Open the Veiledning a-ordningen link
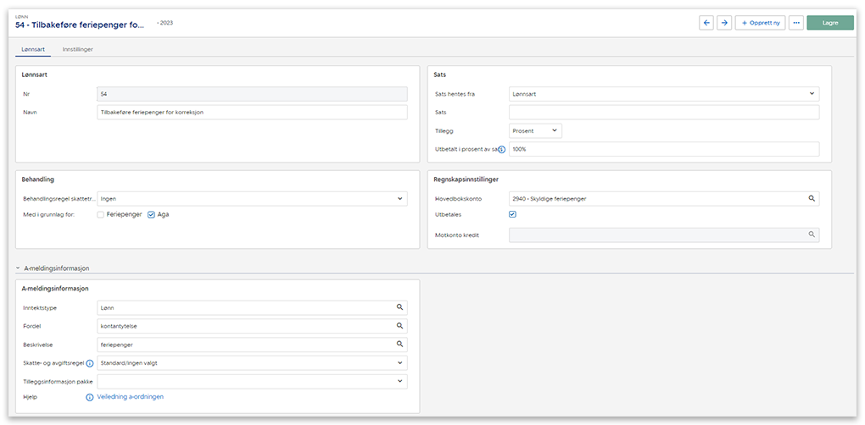The height and width of the screenshot is (425, 865). [x=131, y=396]
